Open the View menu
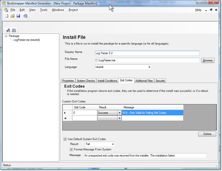The image size is (222, 171). (32, 10)
